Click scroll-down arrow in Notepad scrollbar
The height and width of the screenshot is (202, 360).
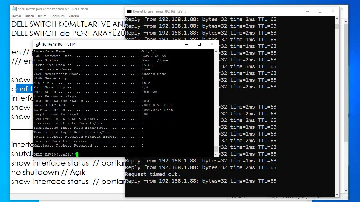(x=346, y=191)
